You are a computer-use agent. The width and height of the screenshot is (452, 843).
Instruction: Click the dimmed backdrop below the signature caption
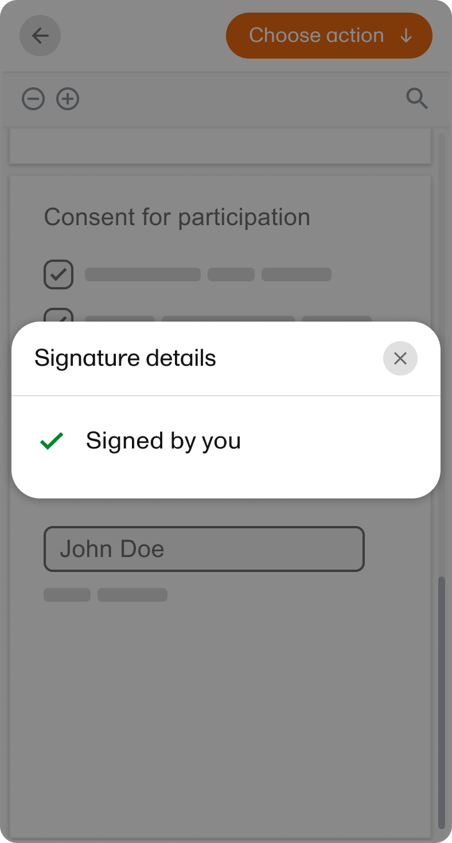[220, 718]
